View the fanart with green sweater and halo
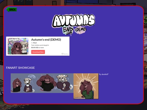This screenshot has width=147, height=110. [x=86, y=86]
